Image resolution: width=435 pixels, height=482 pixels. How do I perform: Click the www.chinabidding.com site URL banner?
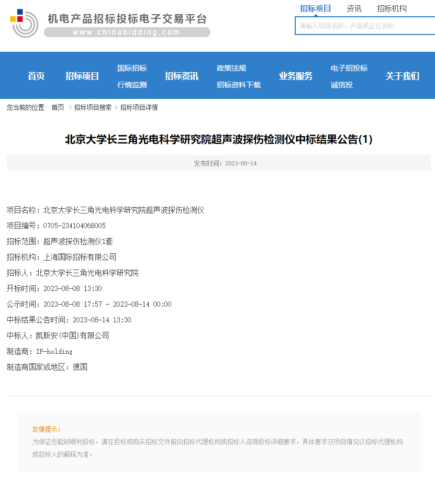[127, 32]
